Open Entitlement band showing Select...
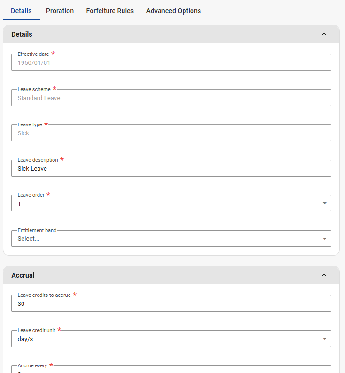 pyautogui.click(x=164, y=239)
